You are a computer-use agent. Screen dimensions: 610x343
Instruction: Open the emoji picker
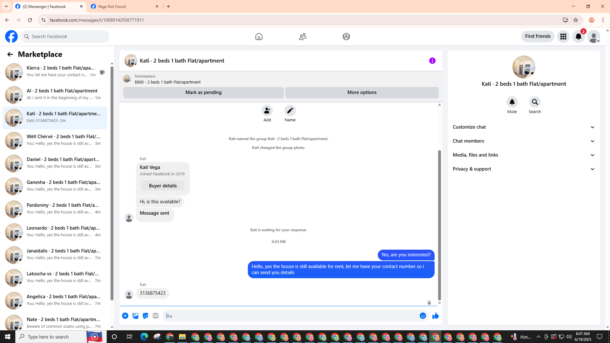tap(423, 316)
